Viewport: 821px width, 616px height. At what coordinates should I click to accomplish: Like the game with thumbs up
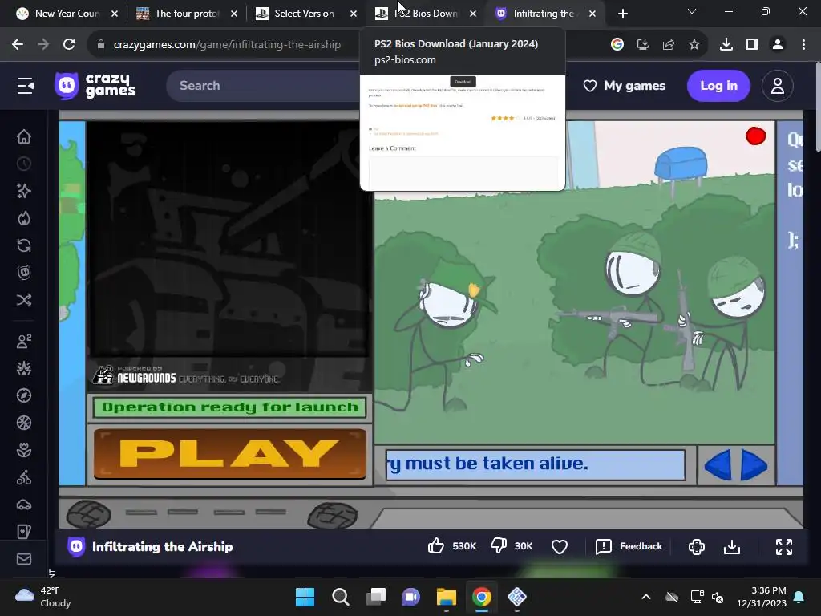click(435, 545)
